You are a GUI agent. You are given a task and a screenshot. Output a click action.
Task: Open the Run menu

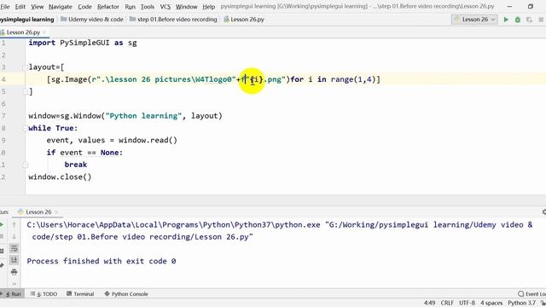coord(130,7)
